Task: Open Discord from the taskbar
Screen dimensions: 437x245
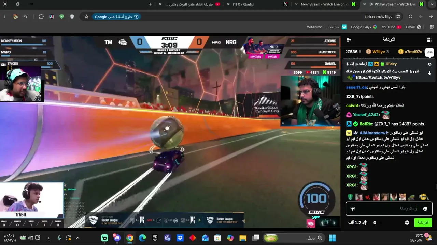Action: click(x=117, y=238)
